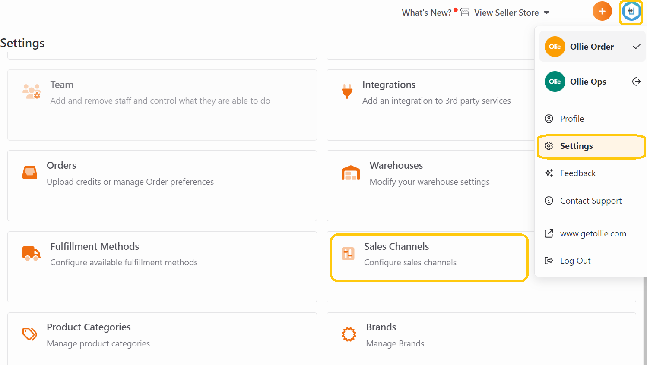Click the orange plus add button
This screenshot has width=647, height=365.
point(602,11)
